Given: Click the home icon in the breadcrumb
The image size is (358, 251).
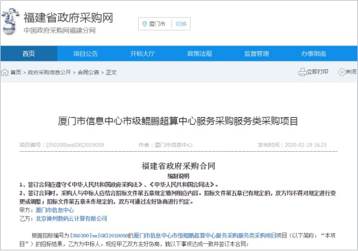Looking at the screenshot, I should click(x=5, y=72).
